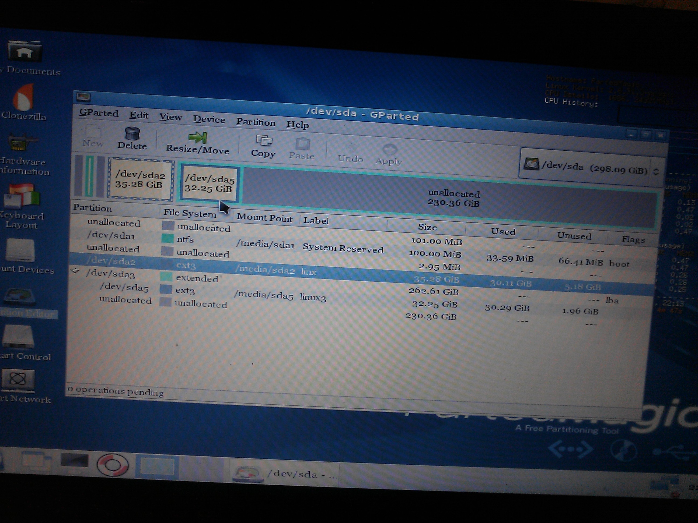Click the red lifesaver taskbar icon
Viewport: 698px width, 523px height.
coord(112,464)
